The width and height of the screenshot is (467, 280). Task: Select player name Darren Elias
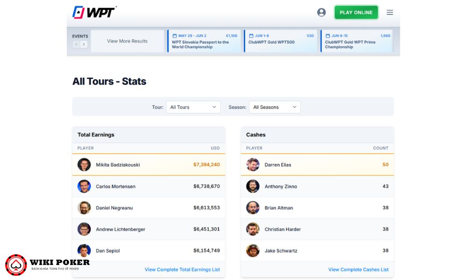pos(278,165)
